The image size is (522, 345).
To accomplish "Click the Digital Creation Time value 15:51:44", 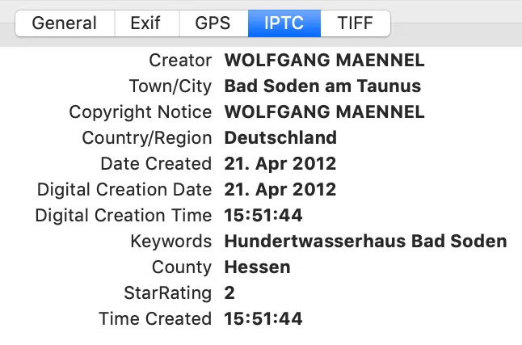I will [263, 215].
